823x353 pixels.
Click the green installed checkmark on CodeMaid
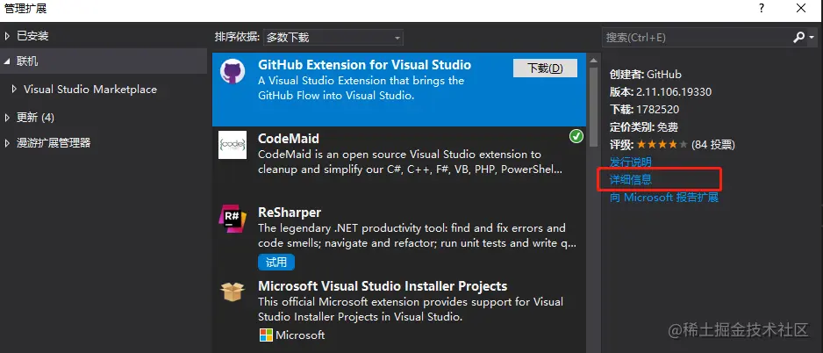pyautogui.click(x=576, y=136)
